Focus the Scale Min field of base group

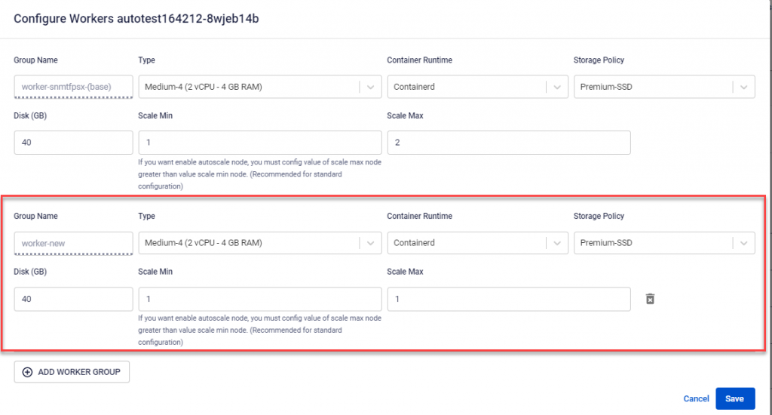(x=260, y=143)
